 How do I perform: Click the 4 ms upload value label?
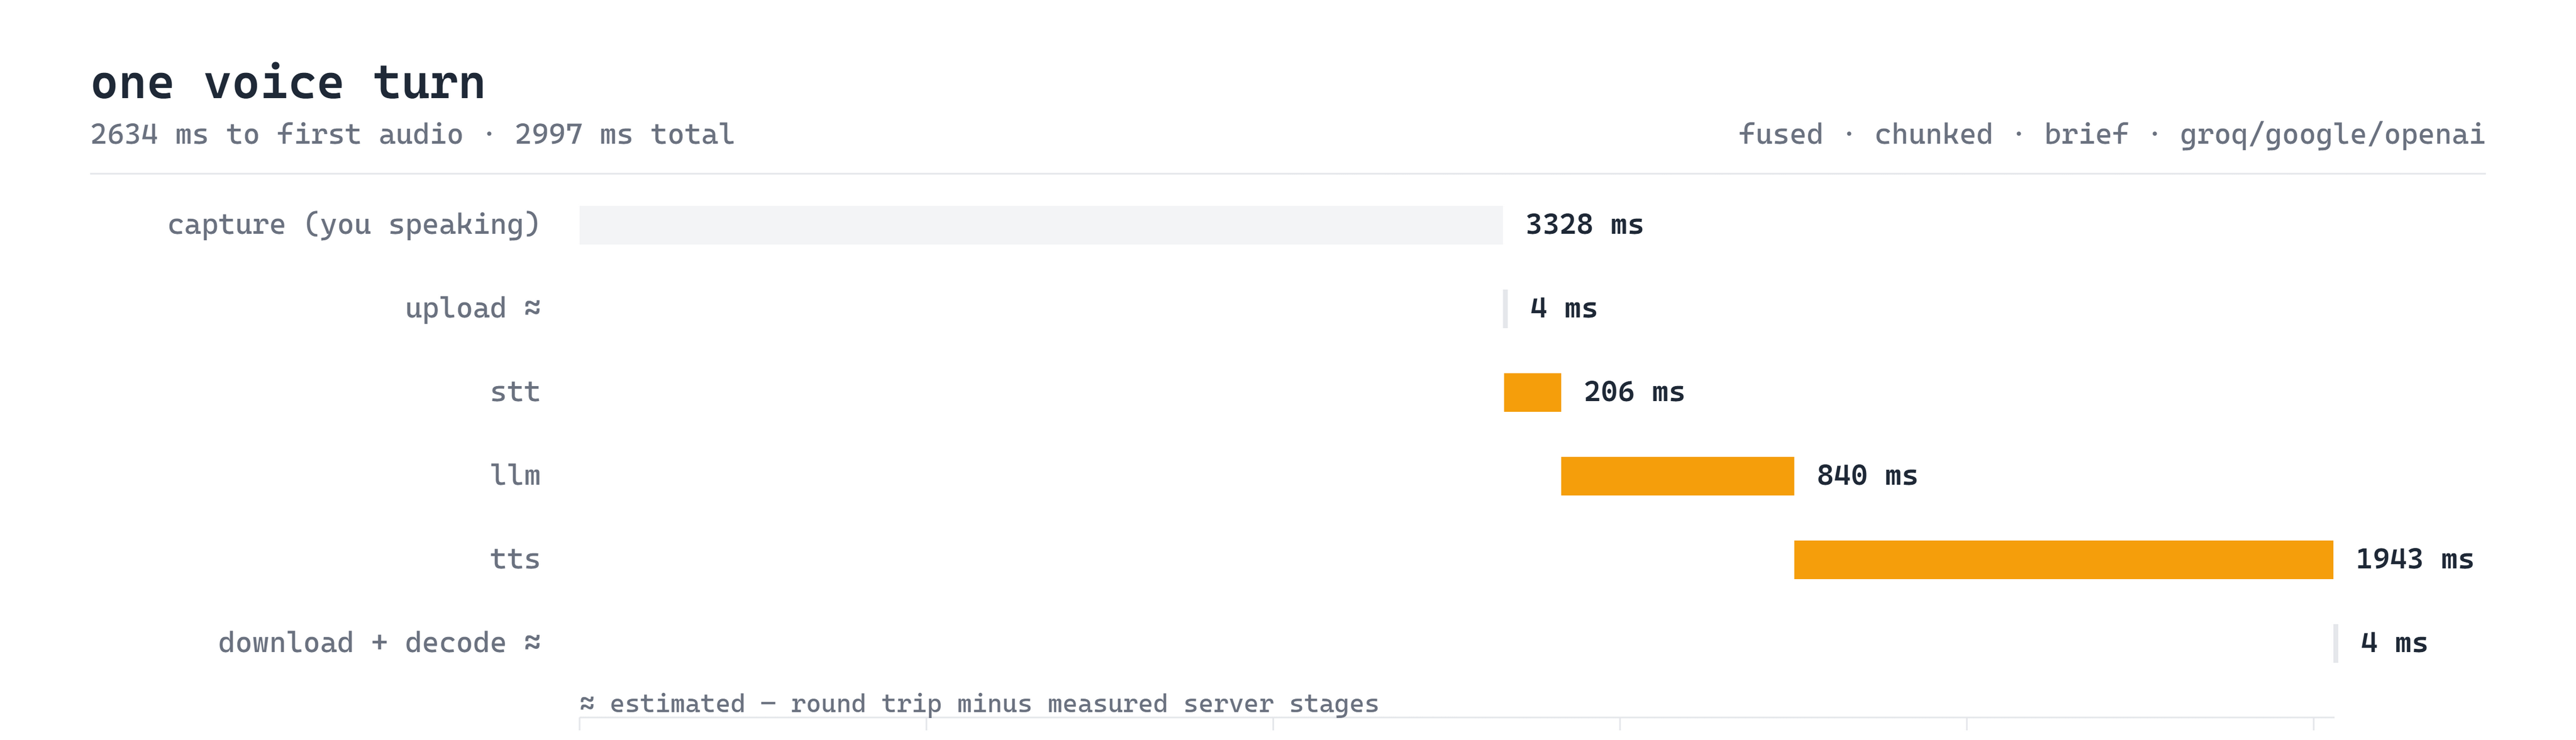pos(1563,308)
